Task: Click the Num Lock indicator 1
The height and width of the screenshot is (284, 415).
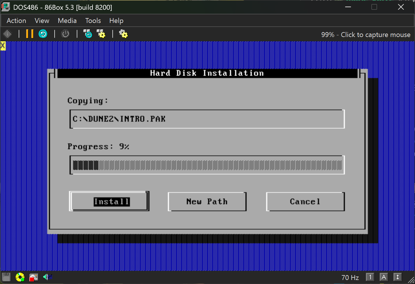Action: coord(370,277)
